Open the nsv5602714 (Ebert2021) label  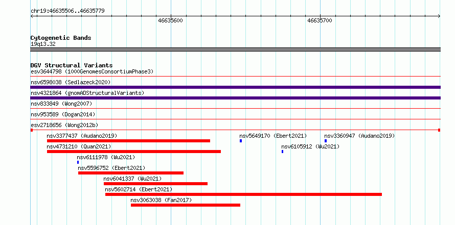coord(139,189)
